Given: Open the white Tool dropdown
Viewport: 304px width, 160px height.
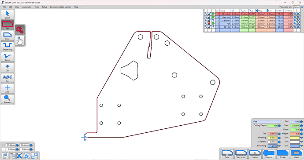Looking at the screenshot, I should tap(301, 142).
